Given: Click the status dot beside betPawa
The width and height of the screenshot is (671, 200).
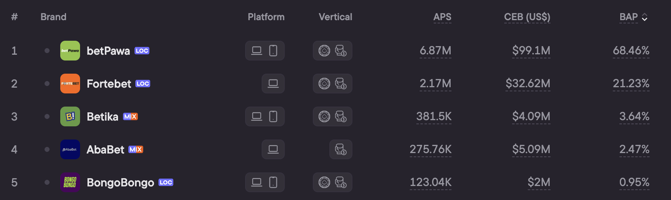Looking at the screenshot, I should 47,51.
